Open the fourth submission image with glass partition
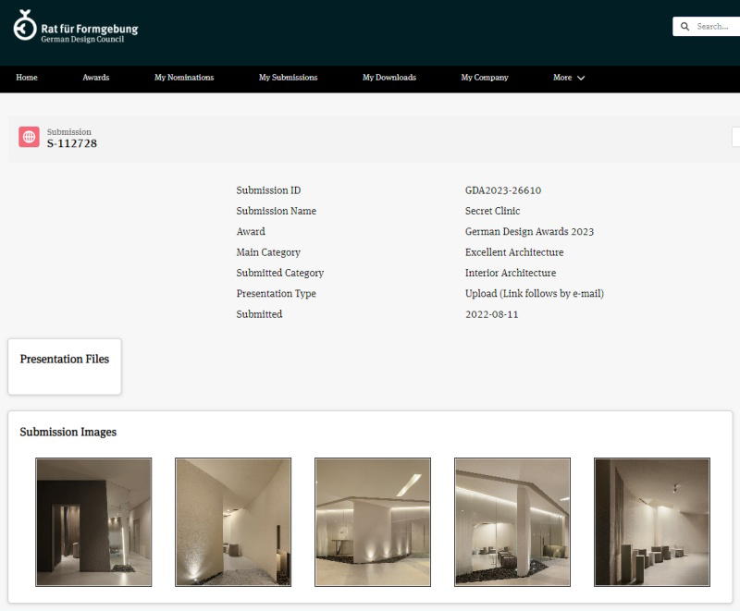Image resolution: width=740 pixels, height=611 pixels. click(x=512, y=522)
